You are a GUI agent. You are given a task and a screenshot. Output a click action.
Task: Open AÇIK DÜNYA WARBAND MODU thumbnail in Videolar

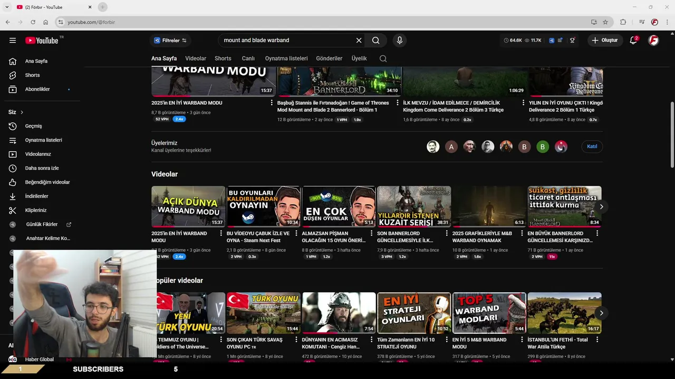click(x=188, y=206)
